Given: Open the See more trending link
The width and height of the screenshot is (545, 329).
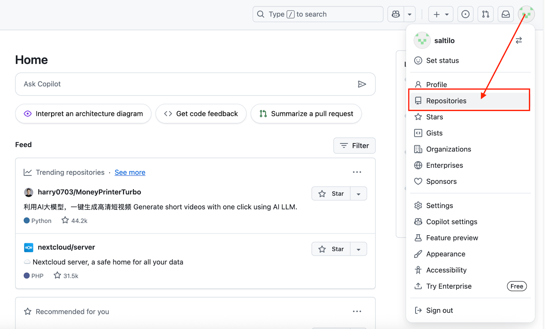Looking at the screenshot, I should point(130,172).
